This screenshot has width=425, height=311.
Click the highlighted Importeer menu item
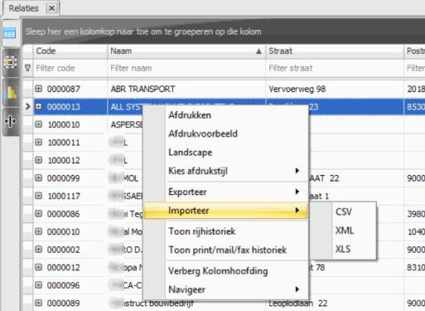tap(225, 211)
